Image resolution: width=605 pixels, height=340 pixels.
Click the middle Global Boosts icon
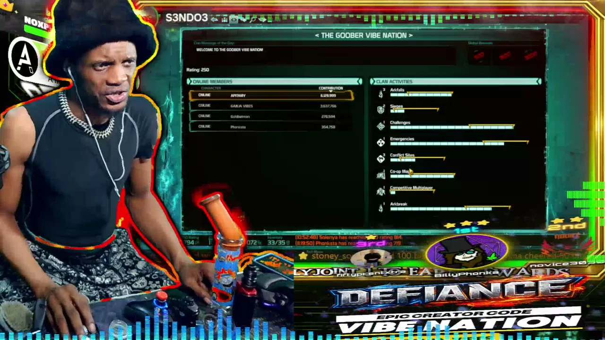[505, 56]
